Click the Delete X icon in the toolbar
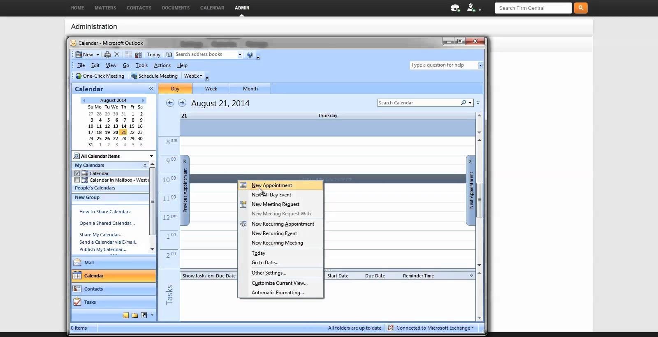Image resolution: width=658 pixels, height=337 pixels. pos(117,55)
